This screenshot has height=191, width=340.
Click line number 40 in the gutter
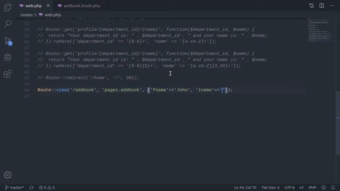27,66
